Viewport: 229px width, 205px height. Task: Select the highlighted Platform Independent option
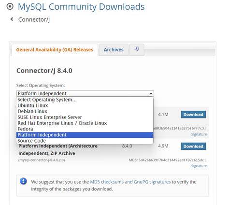[85, 135]
